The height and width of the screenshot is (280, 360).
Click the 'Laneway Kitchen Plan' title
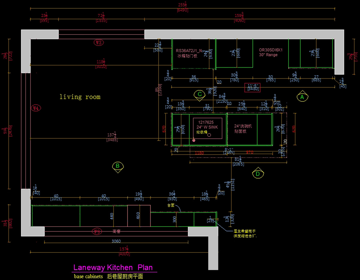point(113,267)
